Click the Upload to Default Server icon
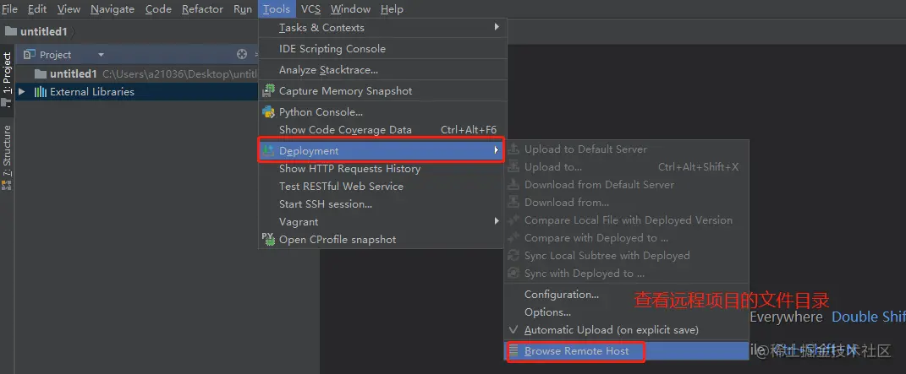The height and width of the screenshot is (374, 906). (x=513, y=149)
